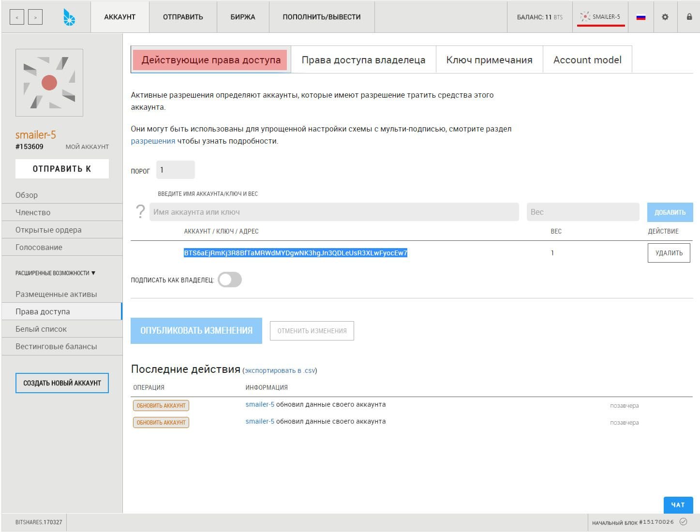Click the 'Добавить' button
Screen dimensions: 700x532
(x=670, y=212)
